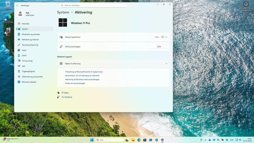Click the Skift product key button
Viewport: 254px width, 143px height.
159,47
